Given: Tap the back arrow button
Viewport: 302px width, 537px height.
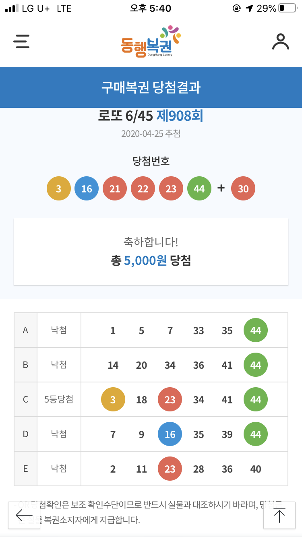Looking at the screenshot, I should pos(24,515).
